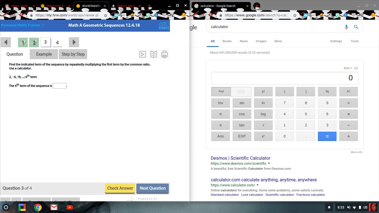Expand the calculator.com URL dropdown arrow

click(257, 185)
